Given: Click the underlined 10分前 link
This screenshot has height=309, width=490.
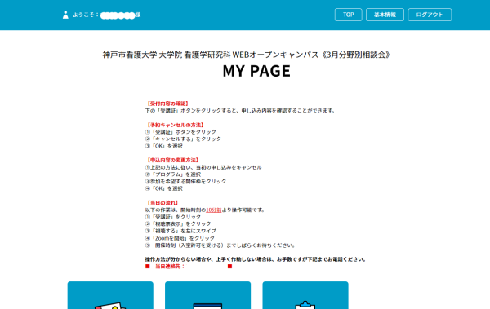Looking at the screenshot, I should click(214, 210).
